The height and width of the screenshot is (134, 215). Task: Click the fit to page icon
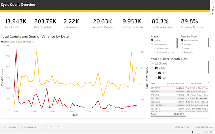(211, 132)
